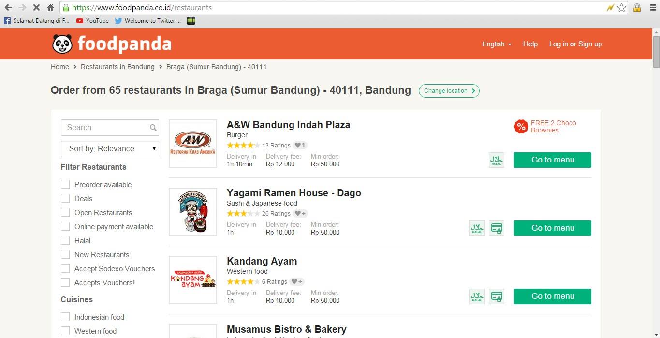660x338 pixels.
Task: Open the A&W restaurant logo thumbnail
Action: point(193,144)
